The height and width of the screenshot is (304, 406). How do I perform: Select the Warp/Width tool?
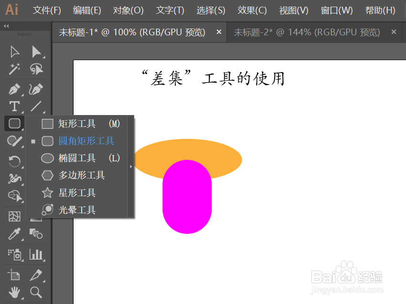coord(15,178)
